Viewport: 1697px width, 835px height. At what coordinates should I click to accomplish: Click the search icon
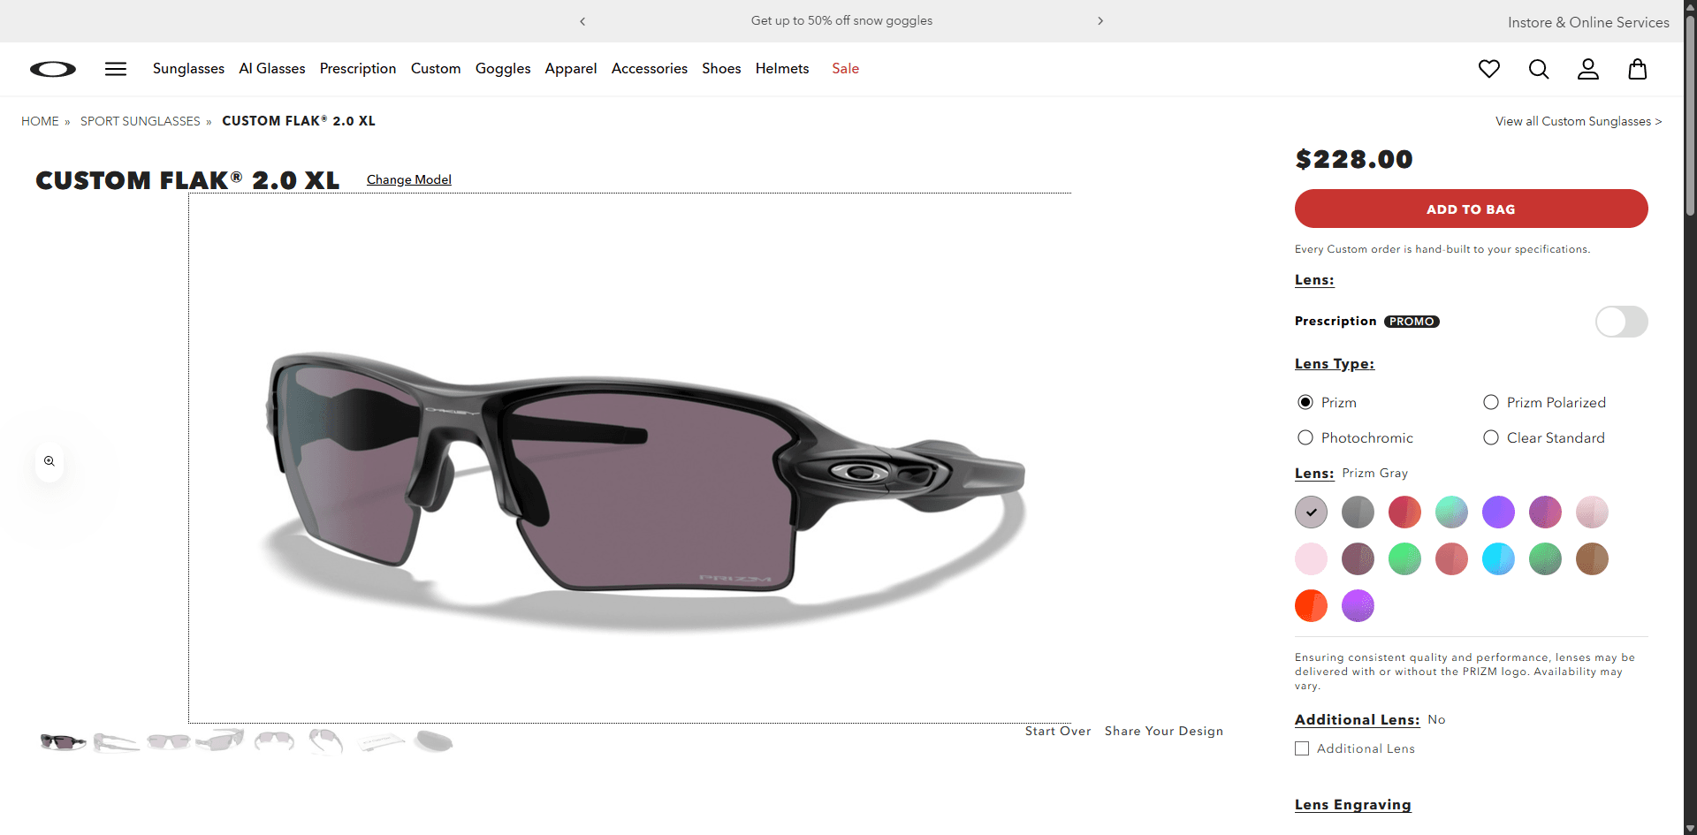pos(1539,69)
